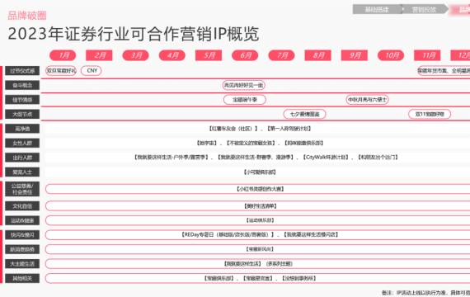Viewport: 470px width, 297px height.
Task: Select the 女性人群 category label
Action: pyautogui.click(x=22, y=143)
